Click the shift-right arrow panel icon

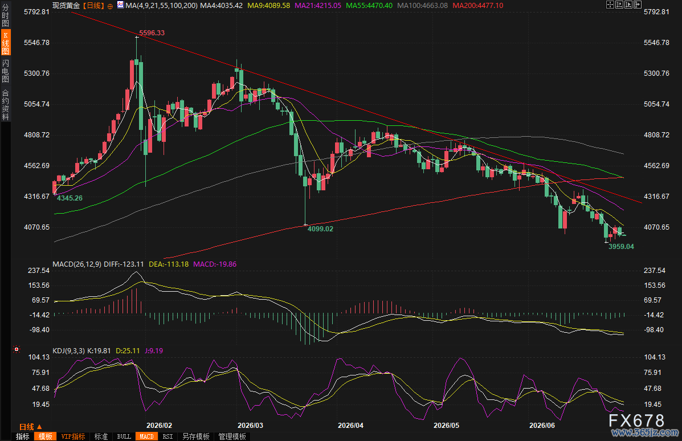638,5
